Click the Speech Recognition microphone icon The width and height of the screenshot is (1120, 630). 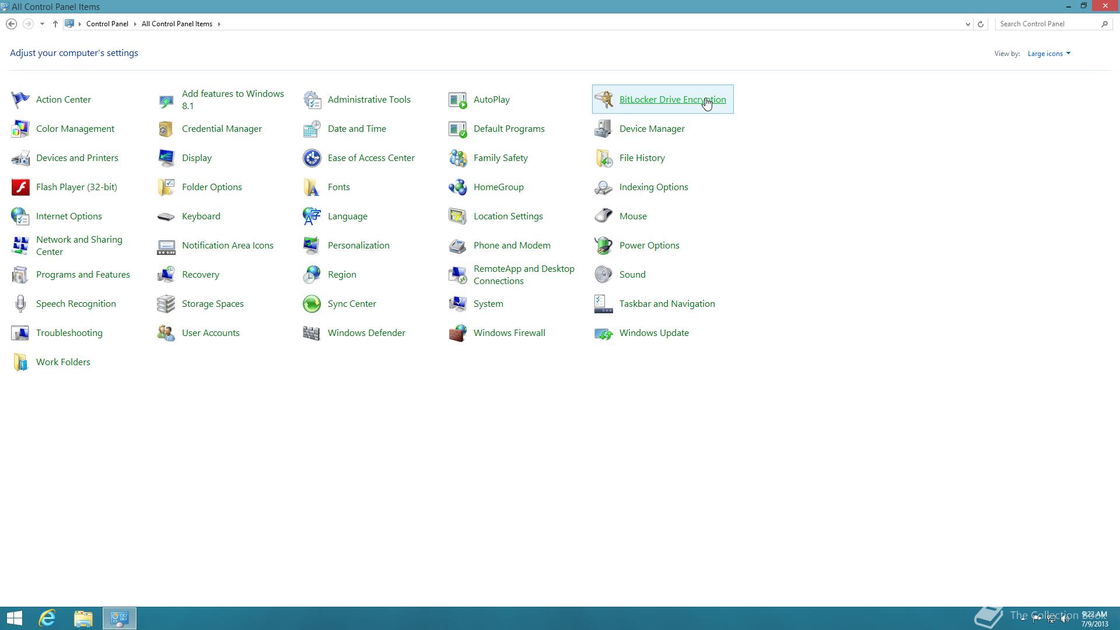(20, 304)
